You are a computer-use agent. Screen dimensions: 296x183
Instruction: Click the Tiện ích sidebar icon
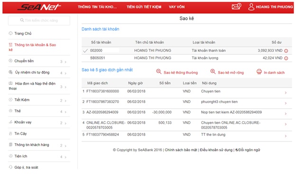(10, 156)
